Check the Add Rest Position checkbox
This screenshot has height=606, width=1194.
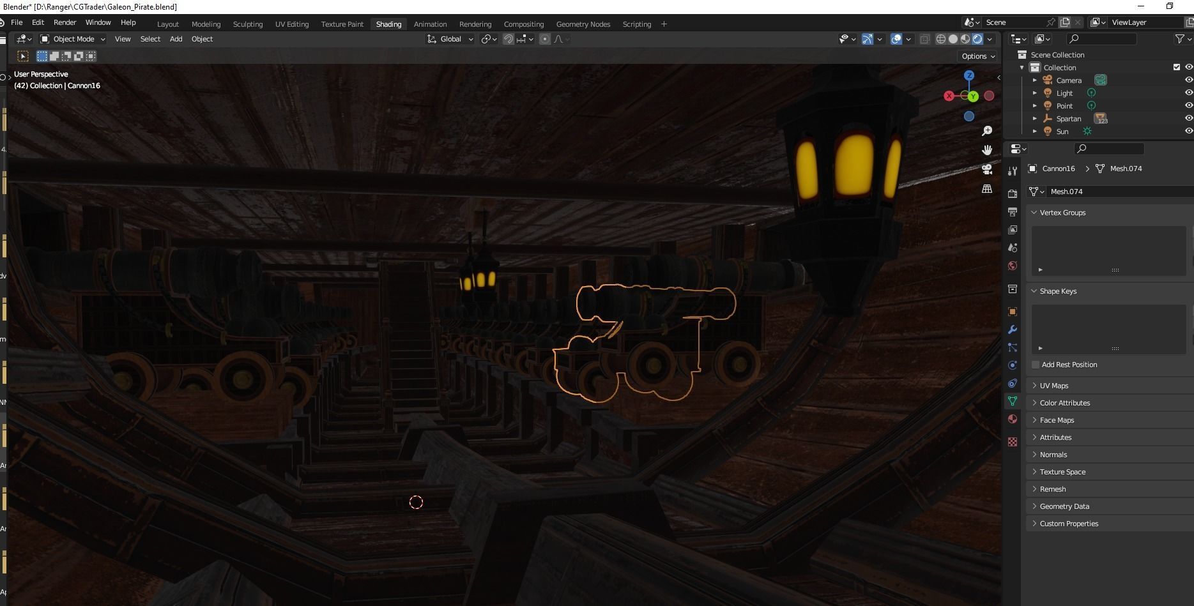(1036, 365)
